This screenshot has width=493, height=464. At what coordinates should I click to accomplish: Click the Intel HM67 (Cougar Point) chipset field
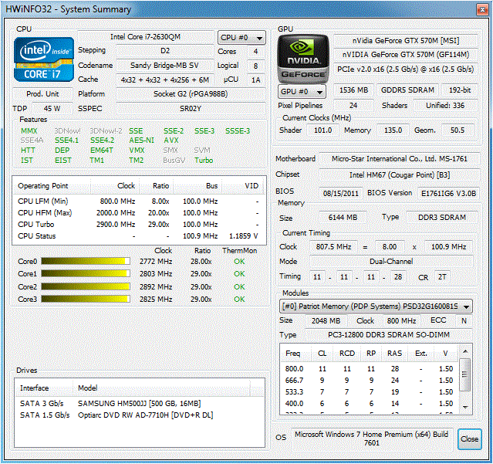point(400,175)
